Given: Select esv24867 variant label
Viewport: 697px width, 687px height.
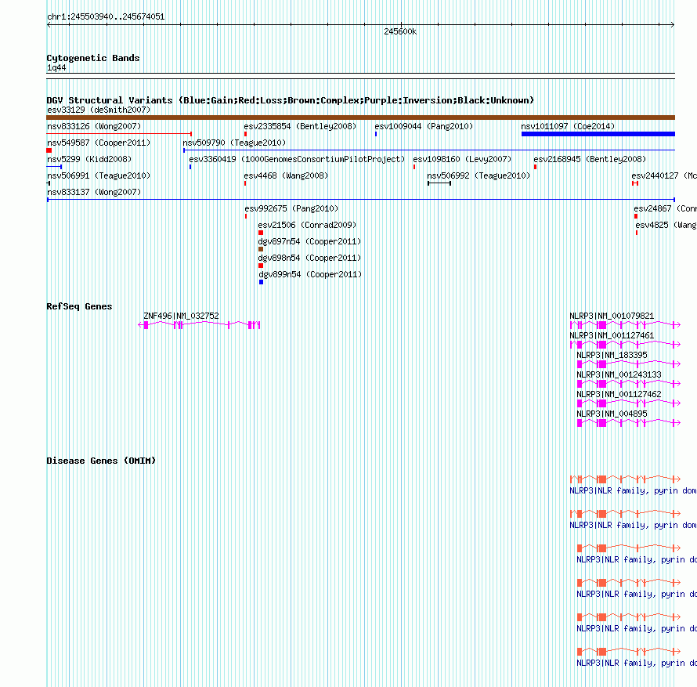Looking at the screenshot, I should [x=666, y=208].
